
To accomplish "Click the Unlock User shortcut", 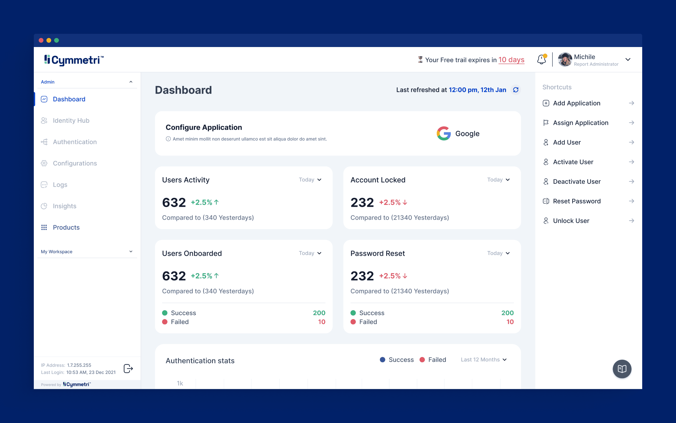I will click(x=571, y=221).
